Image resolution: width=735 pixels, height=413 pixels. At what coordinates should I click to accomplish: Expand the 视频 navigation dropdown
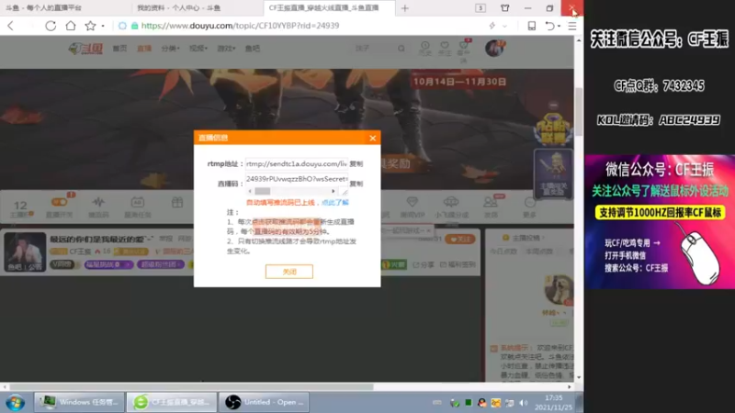(x=198, y=49)
